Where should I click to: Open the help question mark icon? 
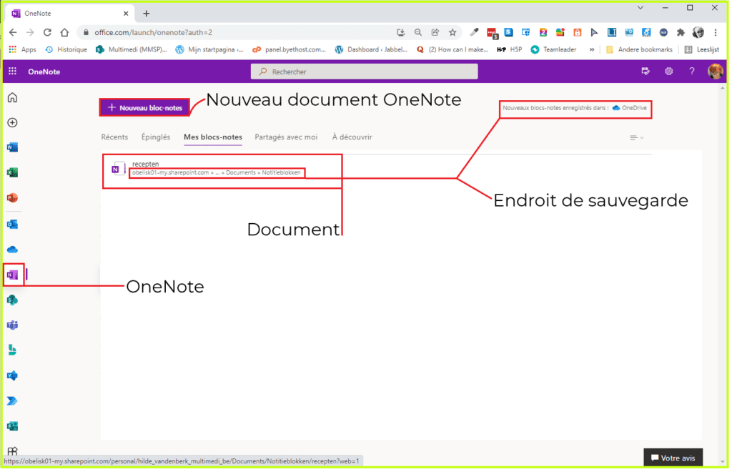pyautogui.click(x=692, y=72)
